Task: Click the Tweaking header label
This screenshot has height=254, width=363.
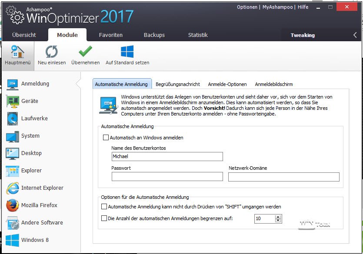Action: point(303,35)
